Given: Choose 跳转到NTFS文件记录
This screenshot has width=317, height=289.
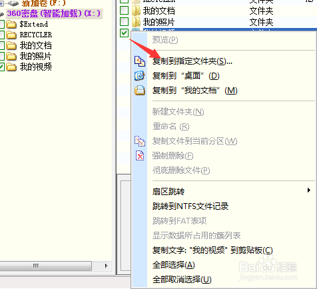Looking at the screenshot, I should pos(190,206).
